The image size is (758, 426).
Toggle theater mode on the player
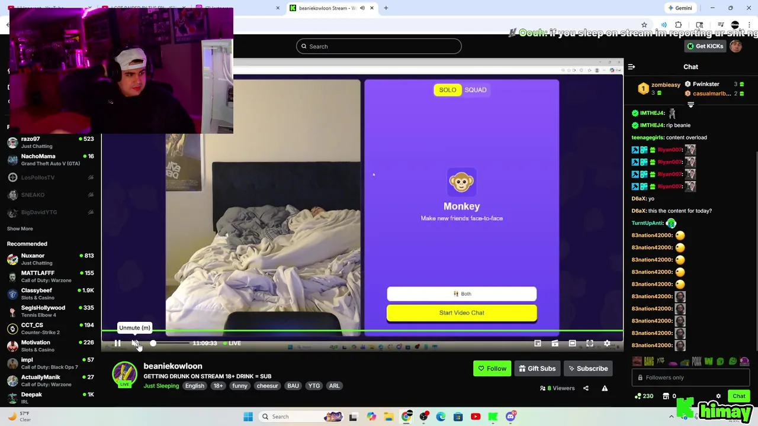572,343
